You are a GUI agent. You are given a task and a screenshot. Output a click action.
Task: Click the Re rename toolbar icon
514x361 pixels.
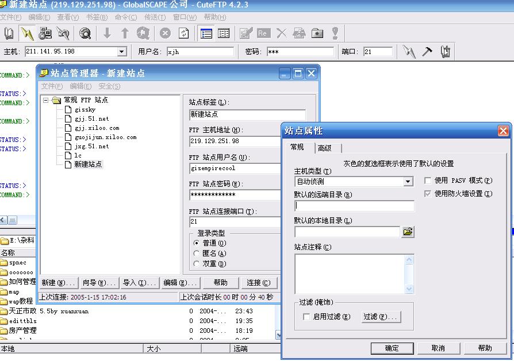(x=263, y=33)
